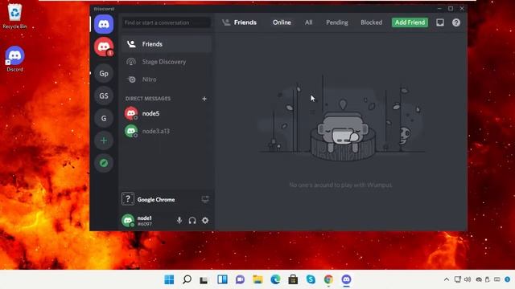The height and width of the screenshot is (289, 515).
Task: Create a new DM with plus icon
Action: 204,99
